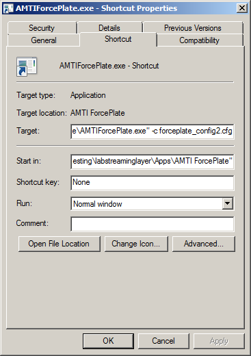Click the Apply button

(219, 341)
